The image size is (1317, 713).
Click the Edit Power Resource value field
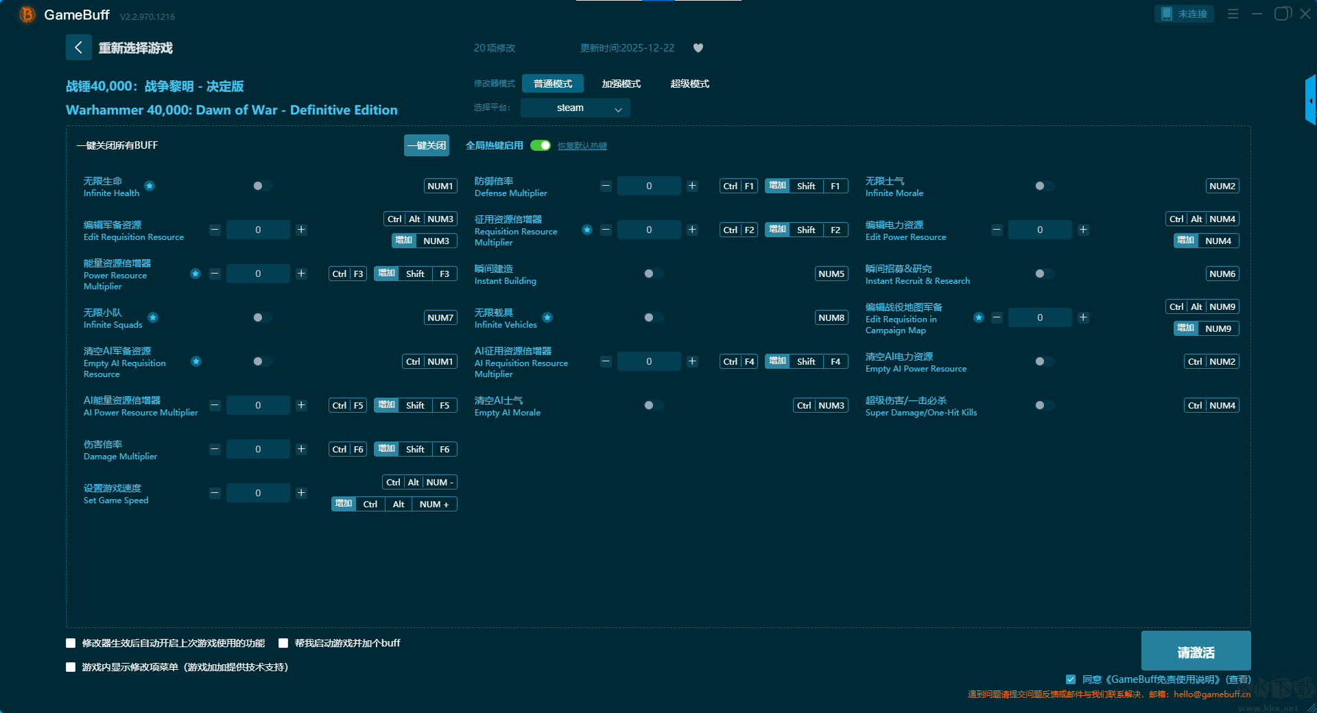tap(1039, 230)
